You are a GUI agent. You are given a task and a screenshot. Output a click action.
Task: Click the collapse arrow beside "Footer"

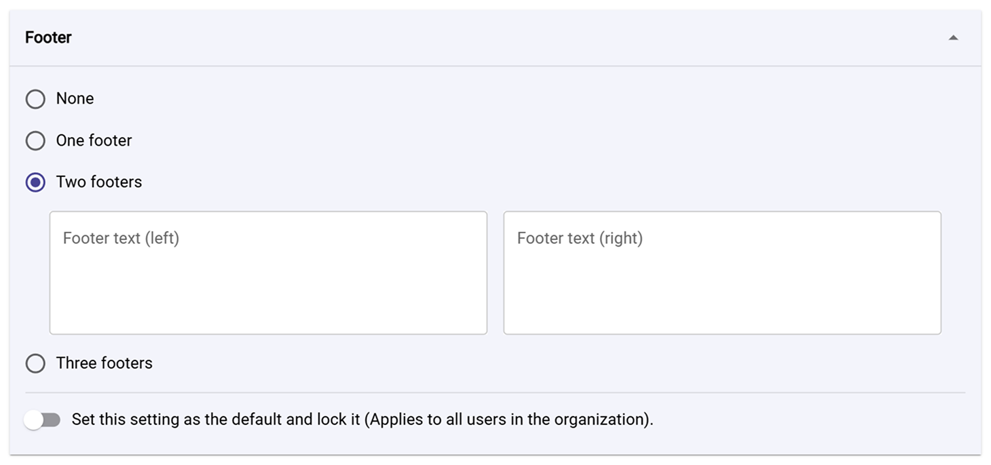(954, 37)
